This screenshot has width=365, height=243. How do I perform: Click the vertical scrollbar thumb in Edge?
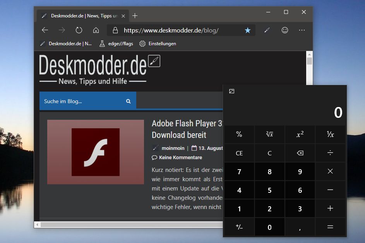point(309,61)
